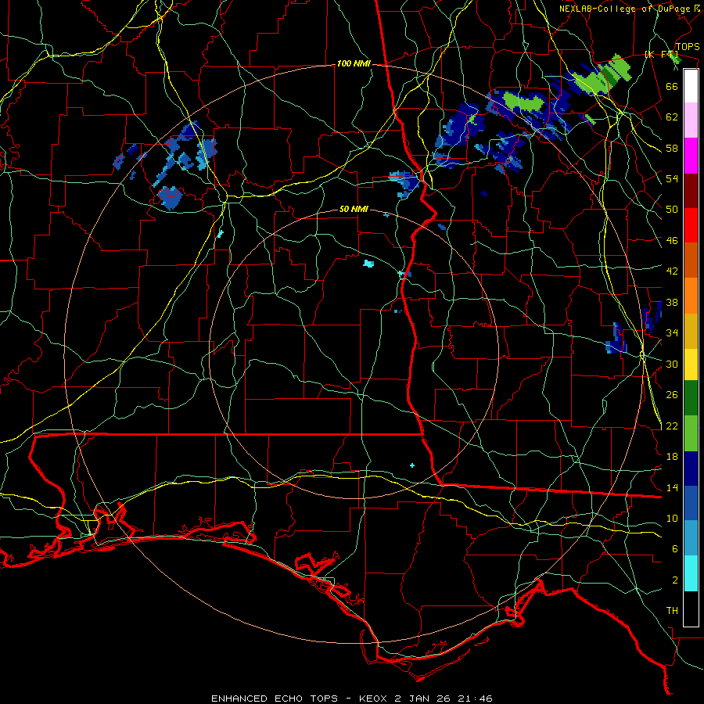Click the light green 22 kft legend swatch
Screen dimensions: 704x704
691,433
